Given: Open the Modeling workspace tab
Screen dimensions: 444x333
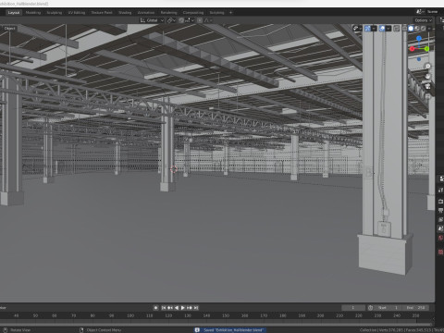Looking at the screenshot, I should point(33,12).
